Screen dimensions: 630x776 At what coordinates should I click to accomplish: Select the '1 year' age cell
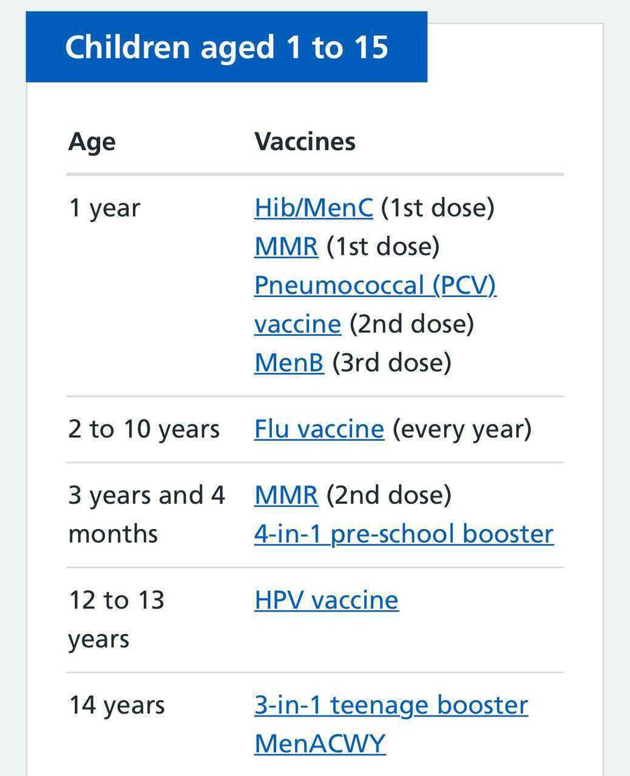click(104, 208)
